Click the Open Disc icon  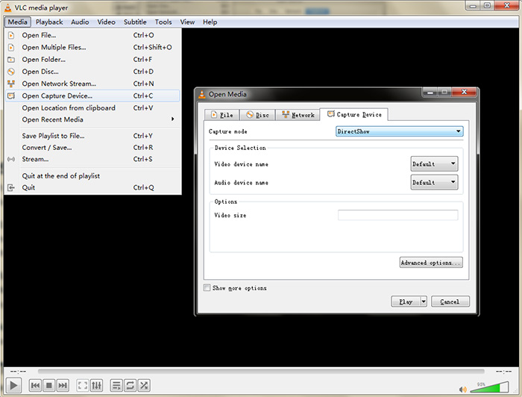tap(11, 72)
